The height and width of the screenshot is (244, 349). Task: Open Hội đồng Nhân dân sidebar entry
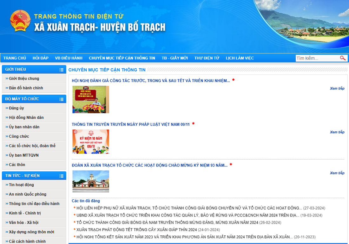[26, 118]
